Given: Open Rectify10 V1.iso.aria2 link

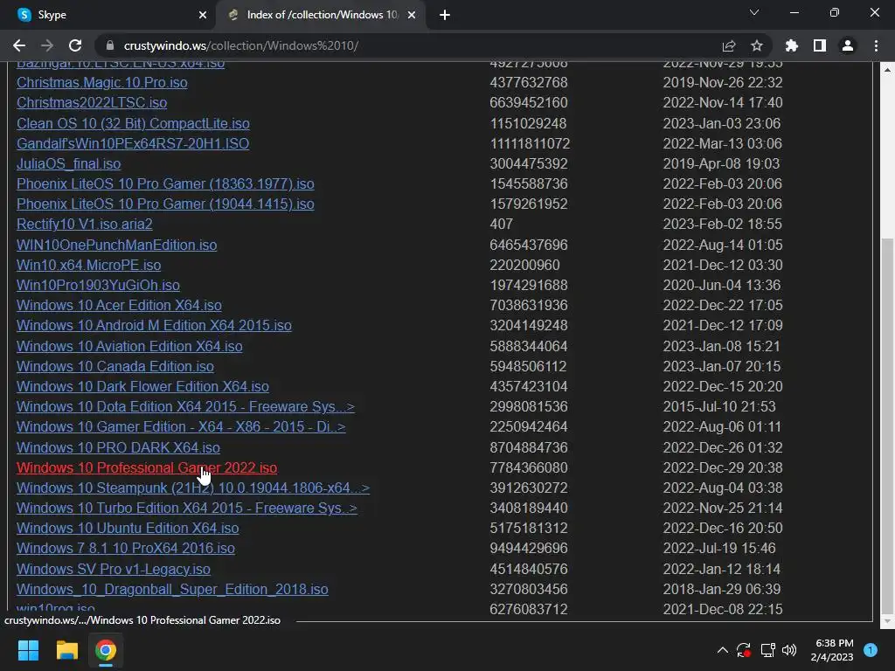Looking at the screenshot, I should (85, 225).
